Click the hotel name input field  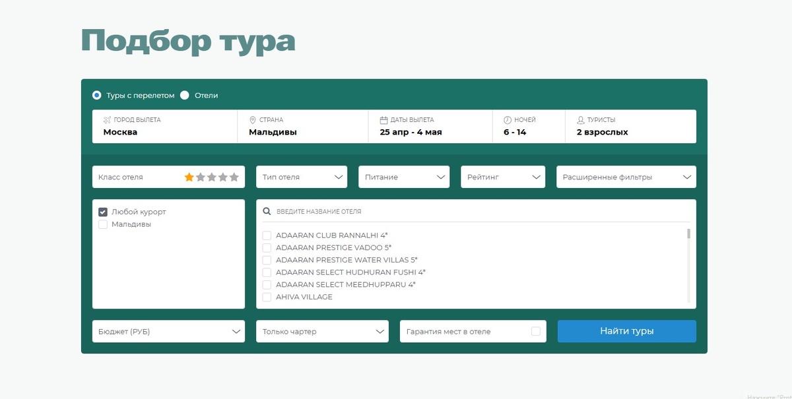click(396, 211)
